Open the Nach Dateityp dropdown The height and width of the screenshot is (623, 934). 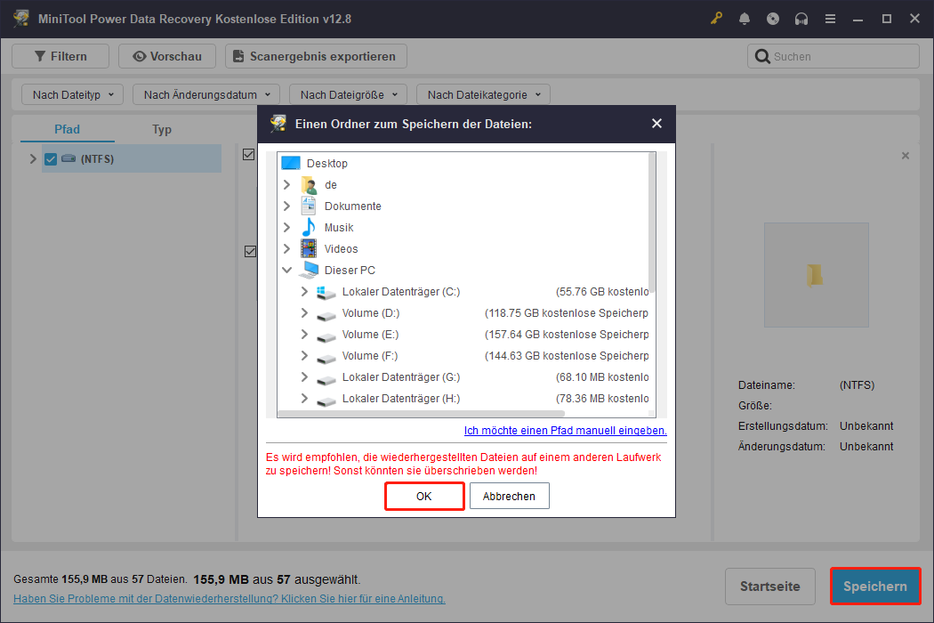pyautogui.click(x=71, y=93)
